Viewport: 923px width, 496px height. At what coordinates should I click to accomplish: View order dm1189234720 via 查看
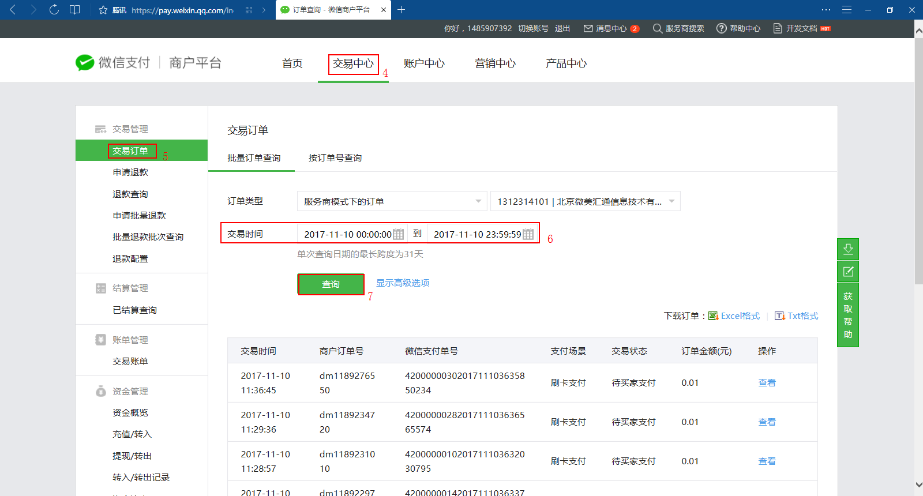pos(767,422)
